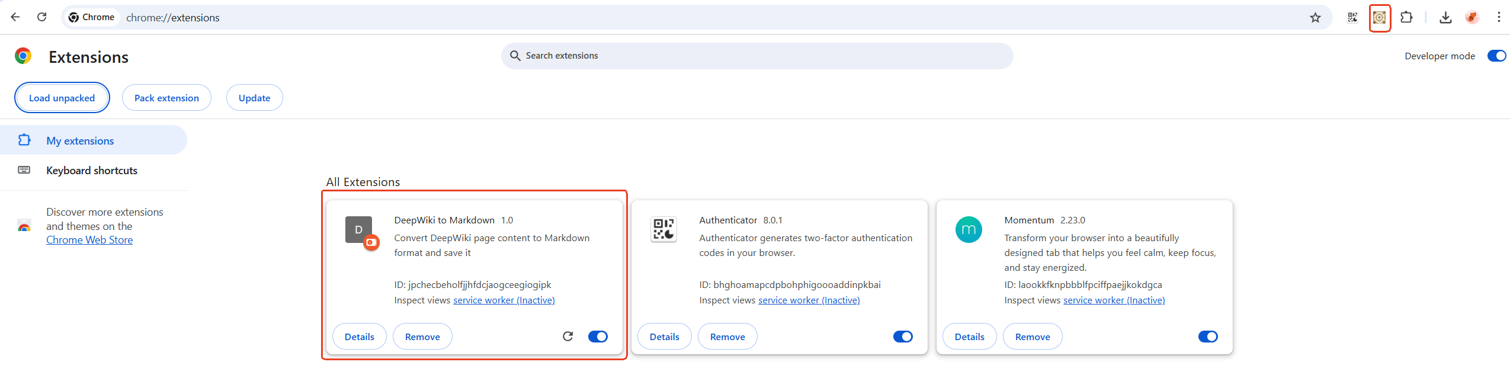The width and height of the screenshot is (1510, 365).
Task: Open the highlighted DeepWiki toolbar extension icon
Action: (1380, 17)
